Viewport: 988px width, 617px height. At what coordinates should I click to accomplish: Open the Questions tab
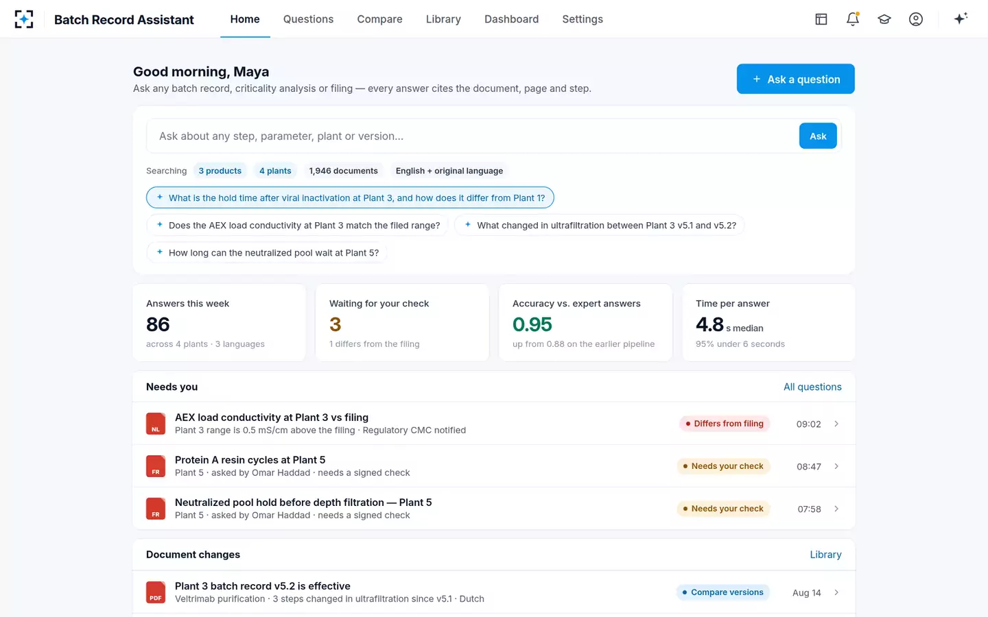point(308,19)
